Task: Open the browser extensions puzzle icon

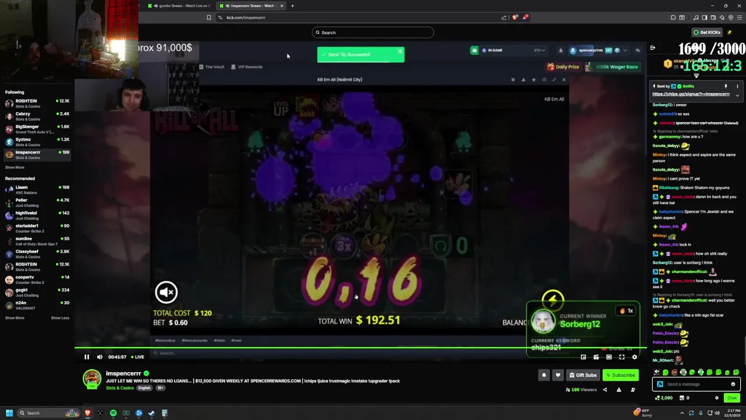Action: 673,17
